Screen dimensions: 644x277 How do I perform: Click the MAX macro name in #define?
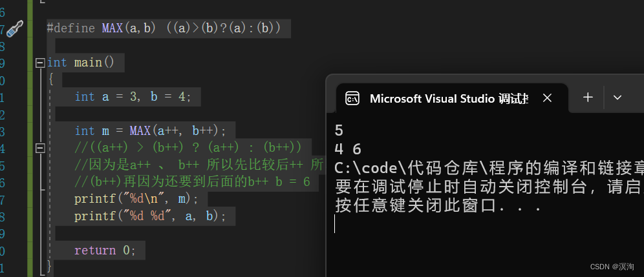click(x=113, y=28)
